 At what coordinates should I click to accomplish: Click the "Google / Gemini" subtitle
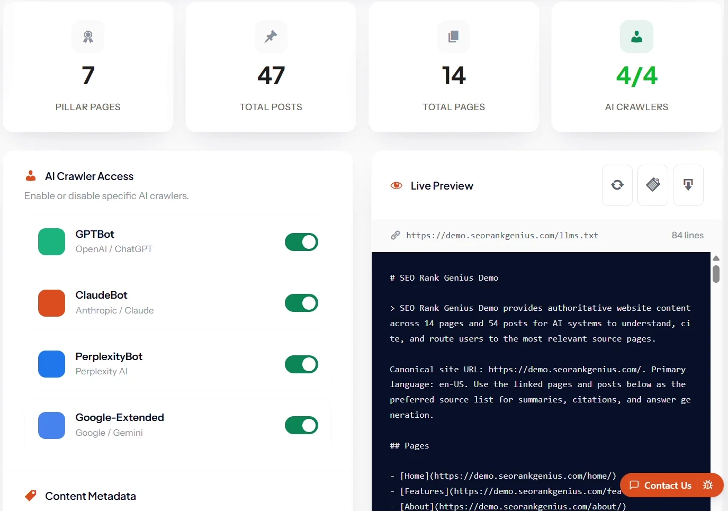(x=109, y=433)
